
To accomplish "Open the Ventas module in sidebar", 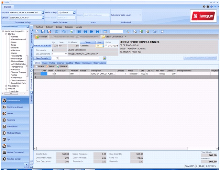I will (x=11, y=113).
